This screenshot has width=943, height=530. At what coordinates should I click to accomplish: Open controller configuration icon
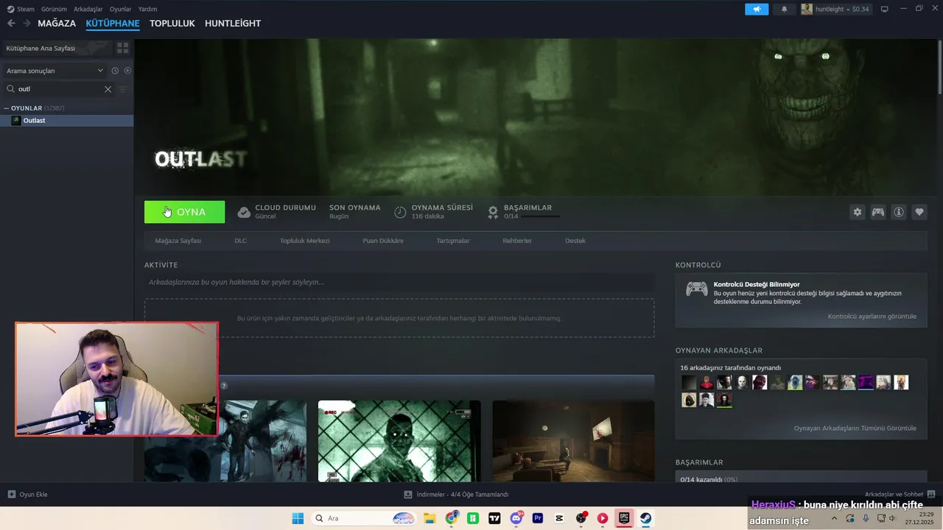coord(878,212)
